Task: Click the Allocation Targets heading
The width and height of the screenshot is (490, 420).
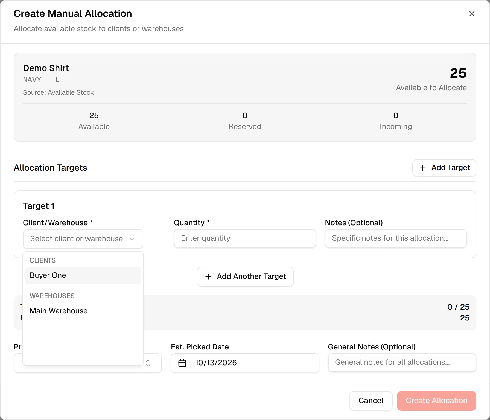Action: coord(51,168)
